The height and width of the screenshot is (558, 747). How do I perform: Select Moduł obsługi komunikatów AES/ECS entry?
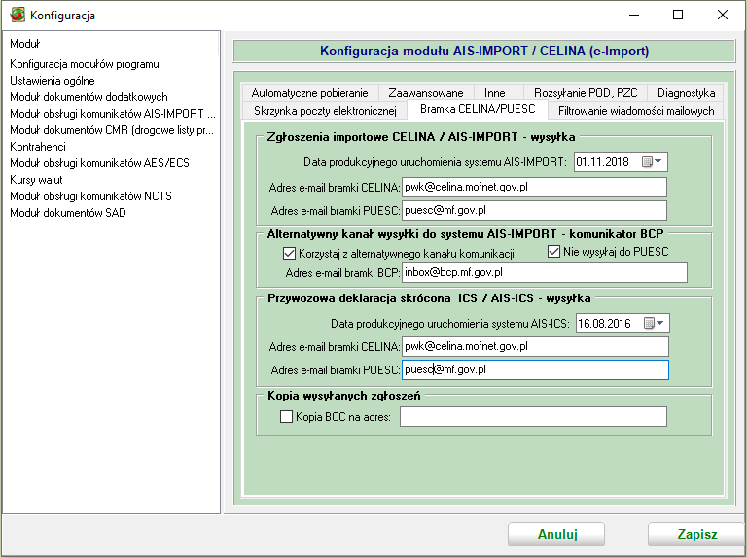(x=99, y=163)
